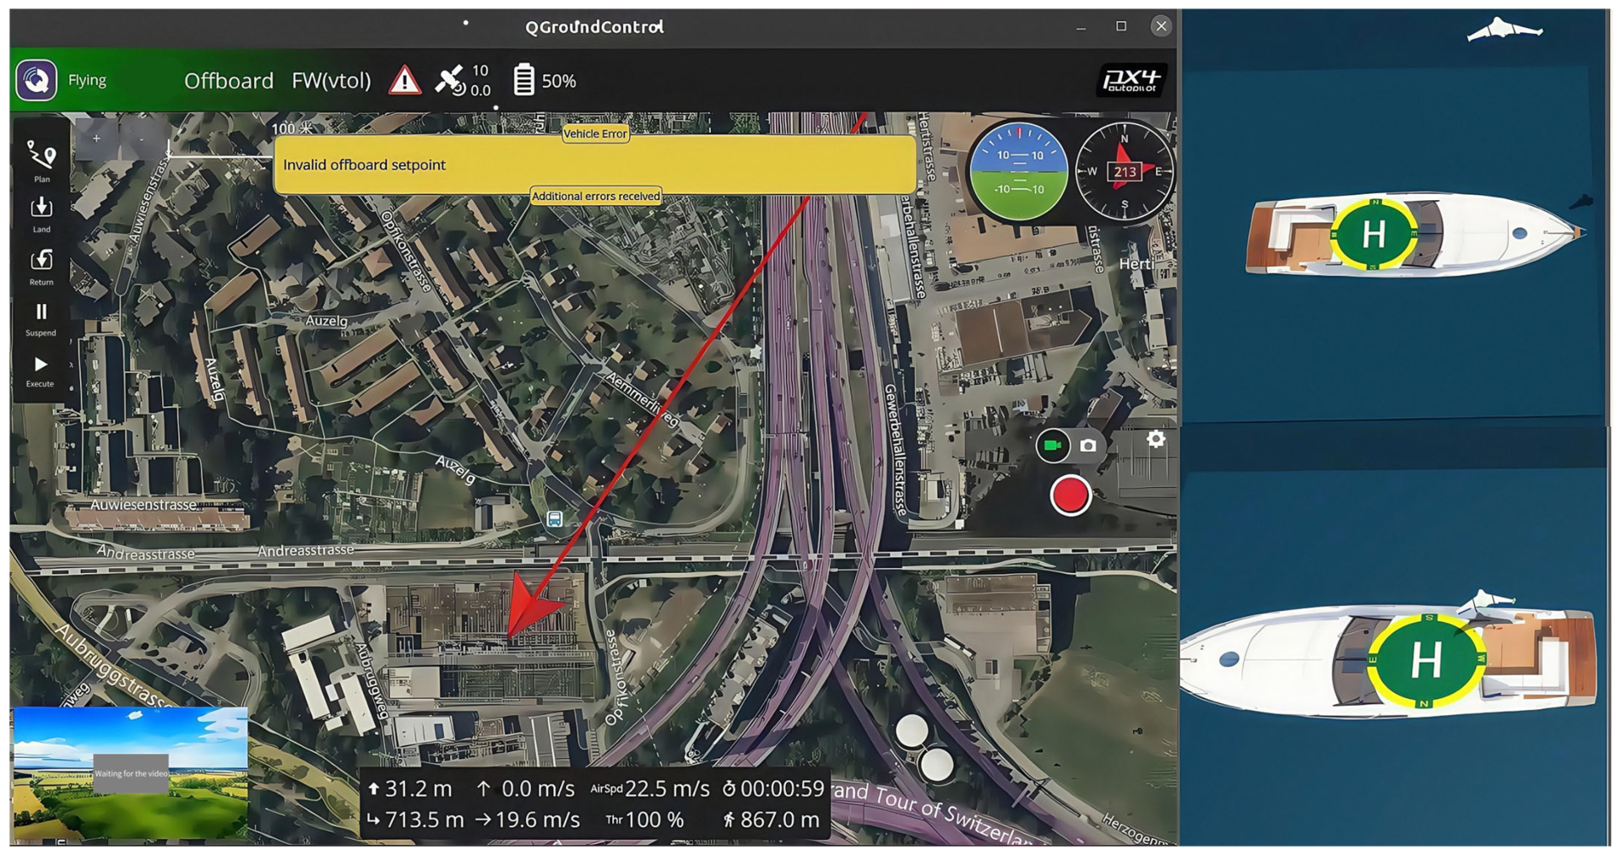Switch to video recording mode
The height and width of the screenshot is (861, 1621).
click(1054, 446)
